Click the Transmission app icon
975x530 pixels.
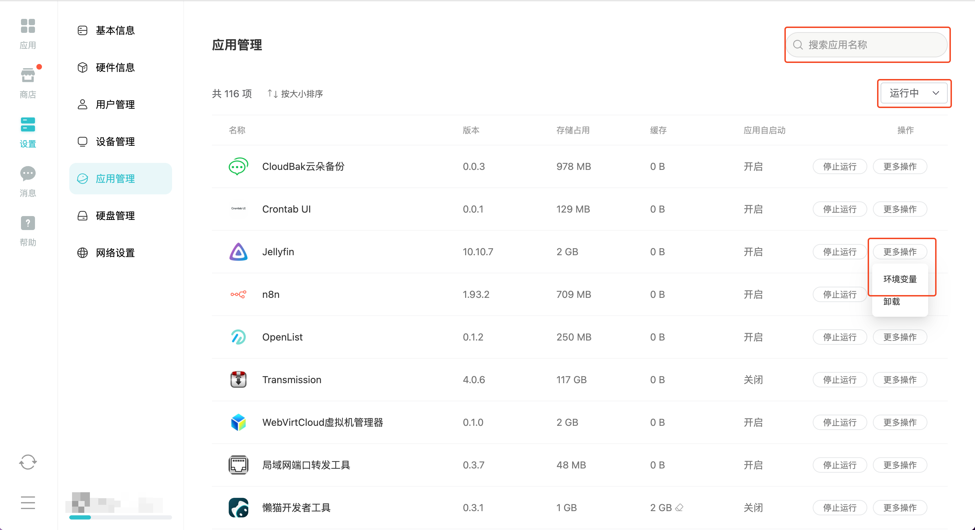239,380
